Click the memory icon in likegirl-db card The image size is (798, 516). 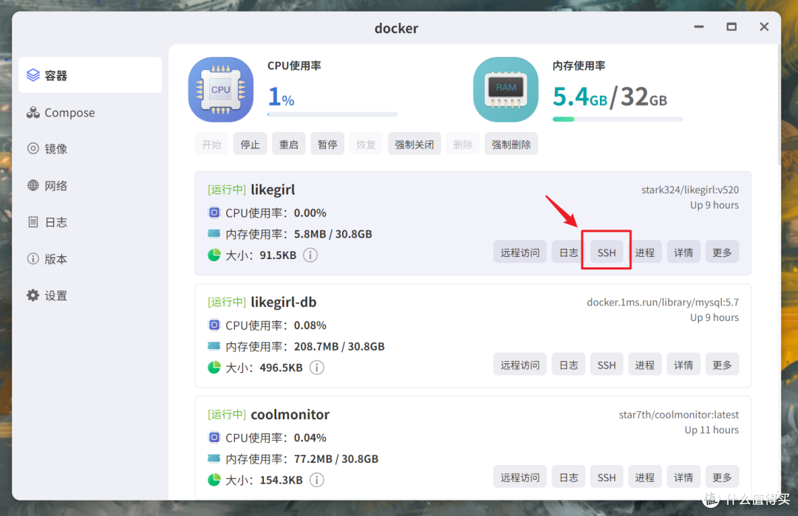pos(214,346)
